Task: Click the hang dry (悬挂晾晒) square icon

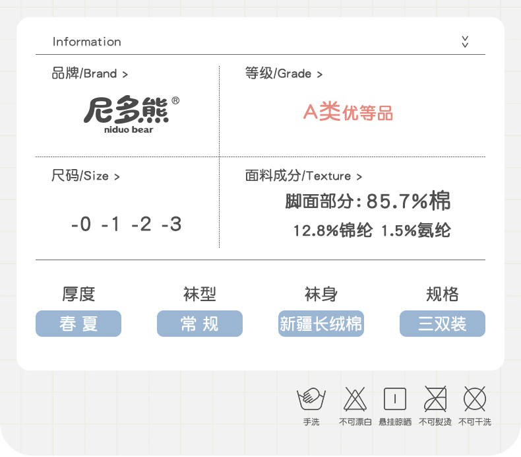Action: 395,399
